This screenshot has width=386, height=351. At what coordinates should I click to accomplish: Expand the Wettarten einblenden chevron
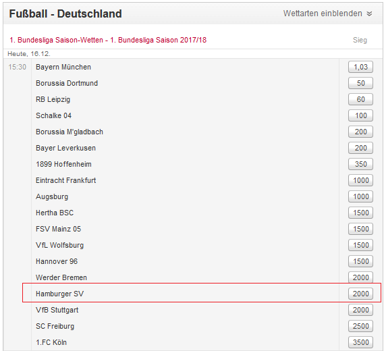369,13
